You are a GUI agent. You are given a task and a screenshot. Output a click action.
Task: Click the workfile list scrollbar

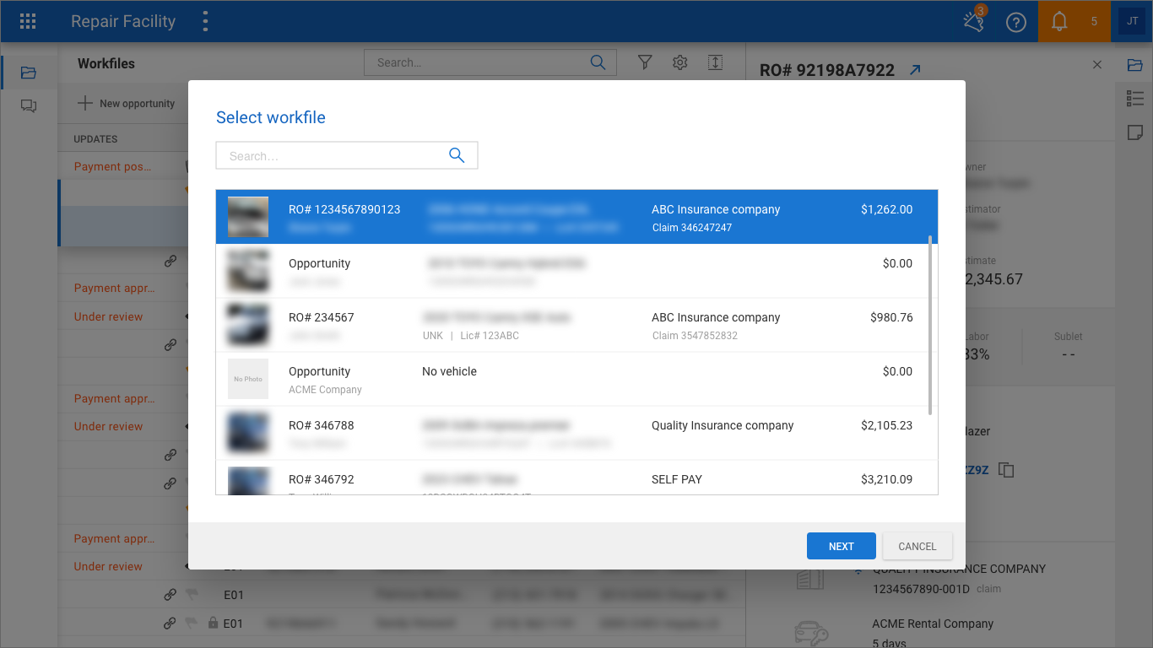[x=930, y=325]
